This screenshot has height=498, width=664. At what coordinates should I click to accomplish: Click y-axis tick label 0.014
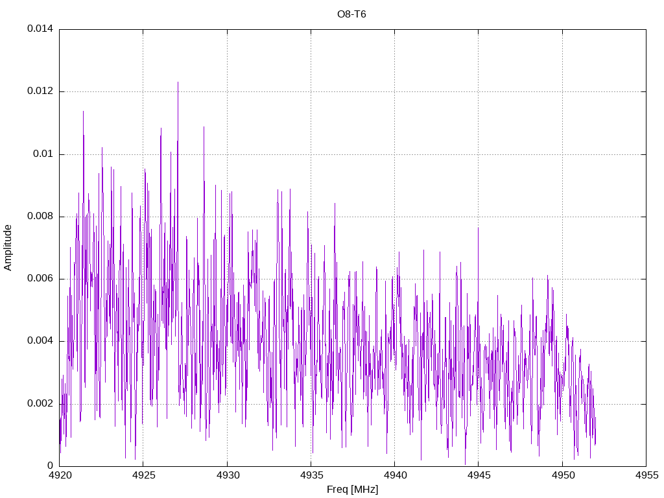[40, 29]
